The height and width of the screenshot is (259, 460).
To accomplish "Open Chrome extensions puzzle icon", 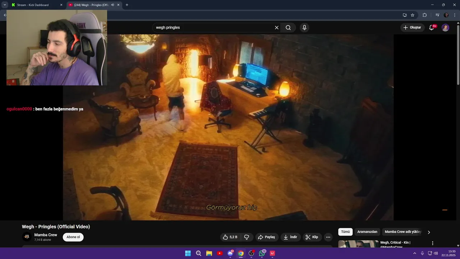I will point(424,15).
